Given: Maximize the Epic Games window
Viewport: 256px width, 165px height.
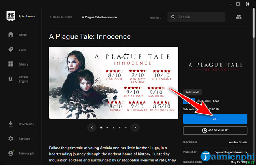Looking at the screenshot, I should point(238,4).
